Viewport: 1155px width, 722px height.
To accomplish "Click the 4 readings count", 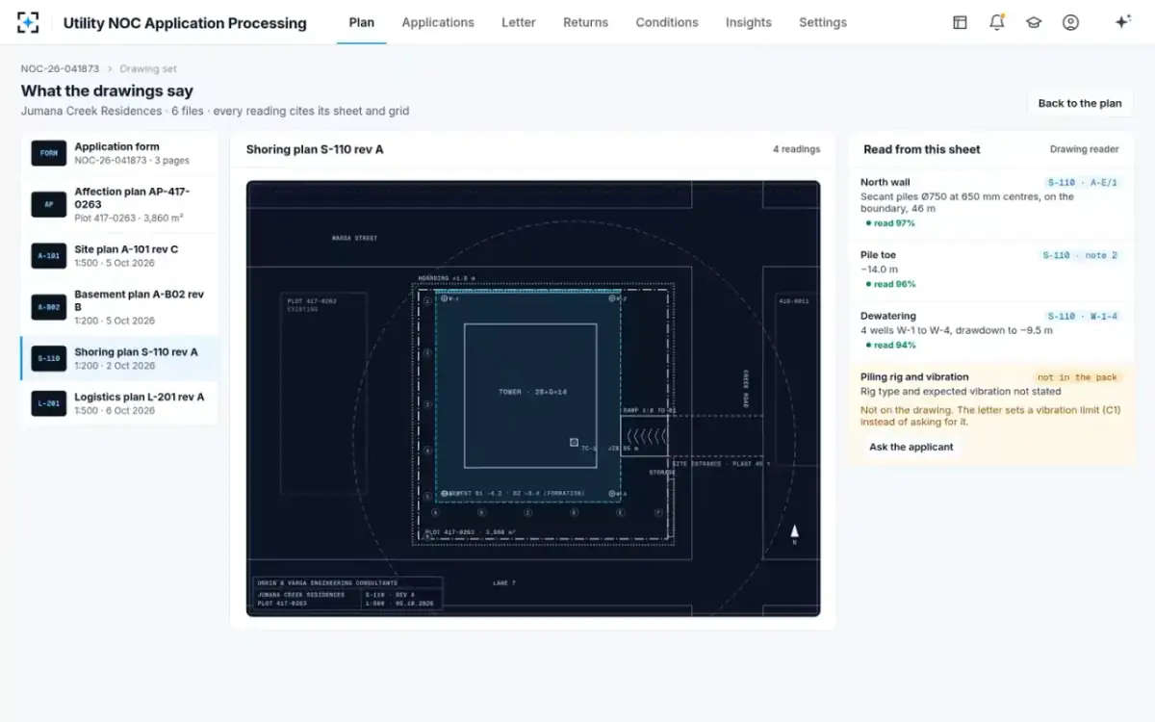I will coord(796,149).
